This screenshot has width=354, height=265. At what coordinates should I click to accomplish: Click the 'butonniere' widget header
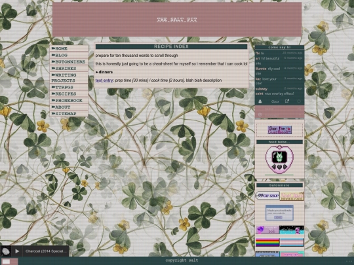(279, 185)
